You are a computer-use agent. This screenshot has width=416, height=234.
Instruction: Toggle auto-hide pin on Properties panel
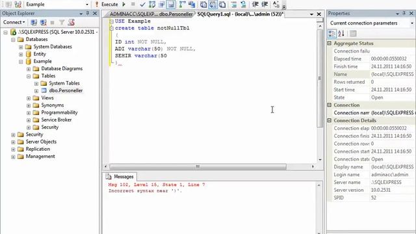404,13
